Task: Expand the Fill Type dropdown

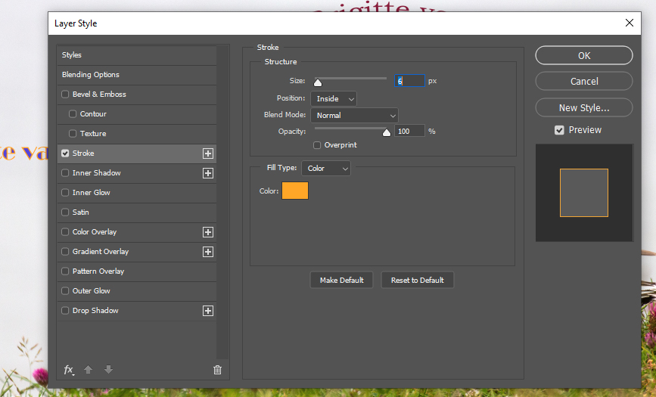Action: [325, 169]
